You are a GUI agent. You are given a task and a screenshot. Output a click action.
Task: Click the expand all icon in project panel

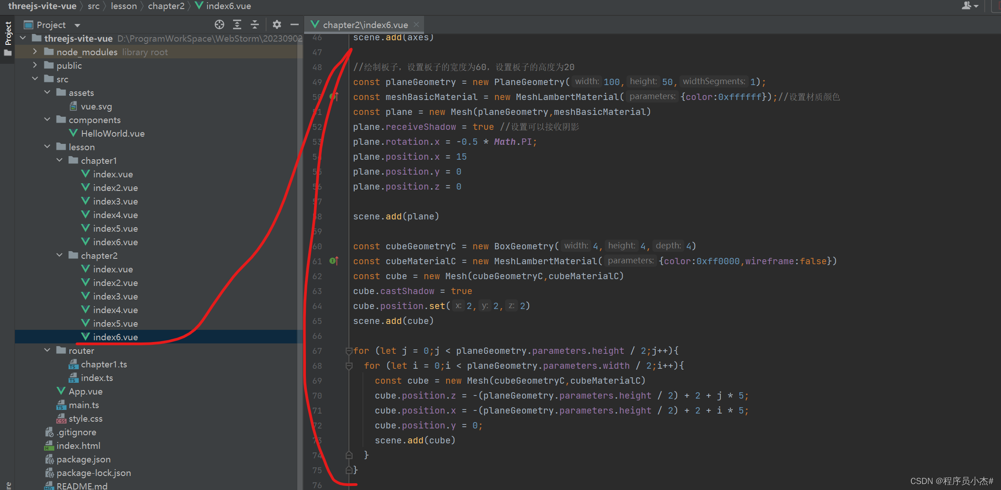(238, 25)
